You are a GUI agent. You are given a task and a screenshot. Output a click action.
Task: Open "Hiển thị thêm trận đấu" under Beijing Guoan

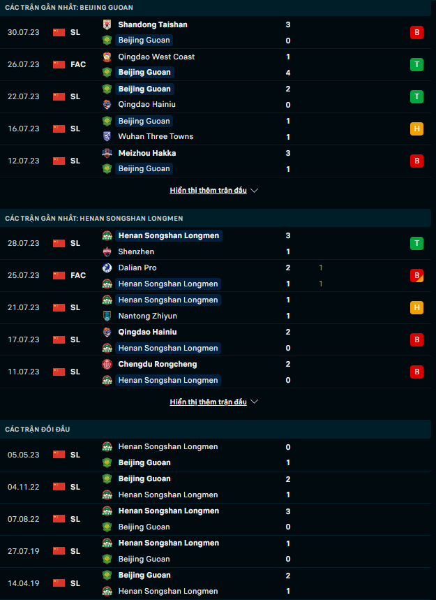[x=208, y=191]
